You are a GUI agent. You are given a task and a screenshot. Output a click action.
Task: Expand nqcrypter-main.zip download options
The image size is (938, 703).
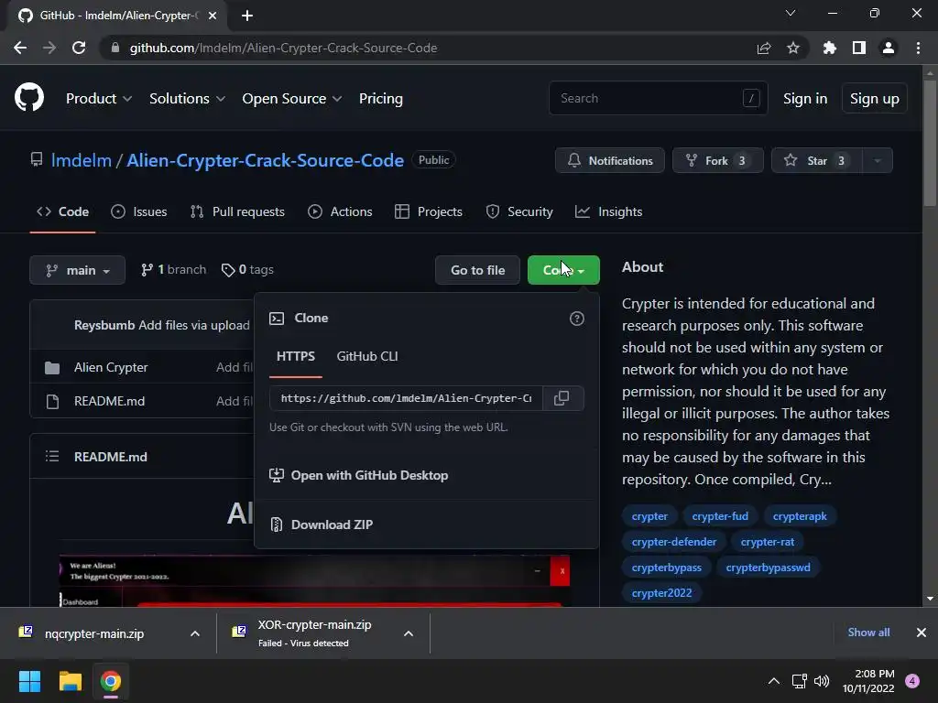[x=195, y=633]
